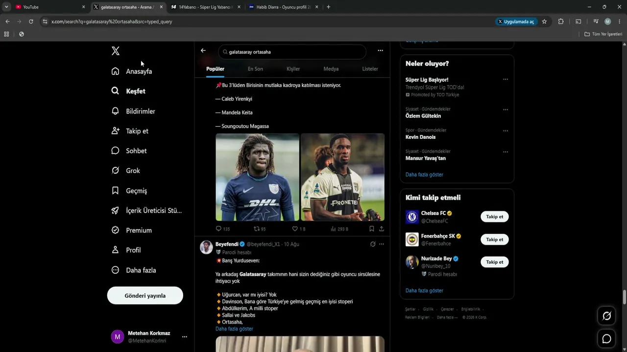627x352 pixels.
Task: Bookmark the post with player photos
Action: (372, 229)
